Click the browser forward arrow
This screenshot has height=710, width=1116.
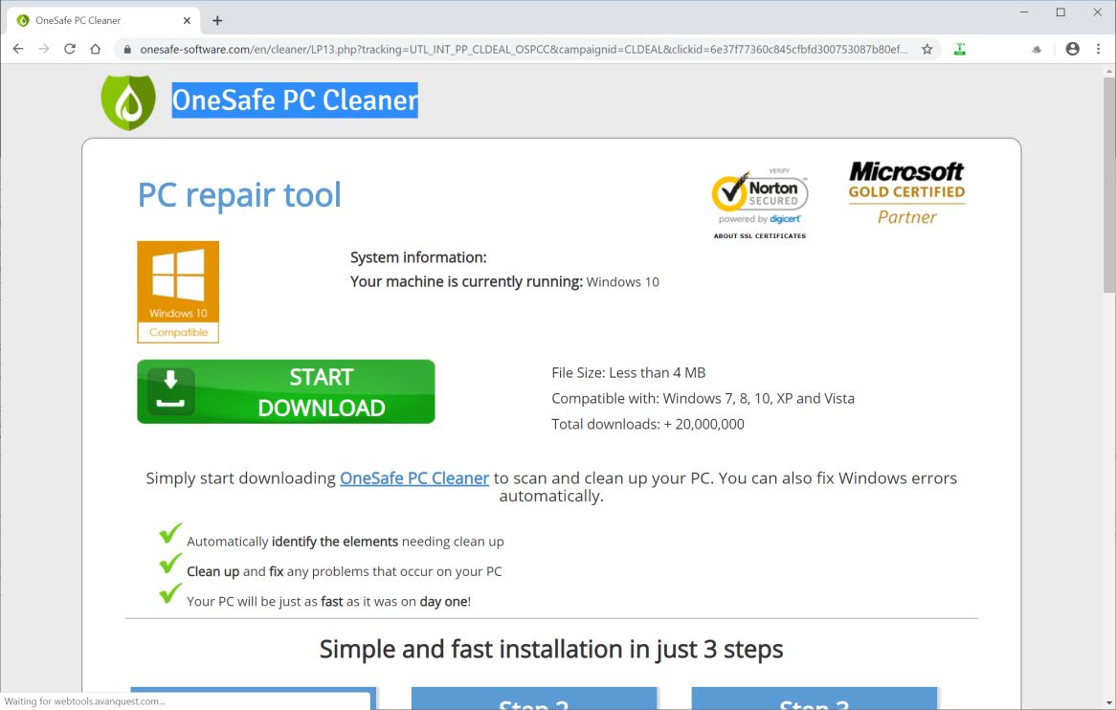44,49
